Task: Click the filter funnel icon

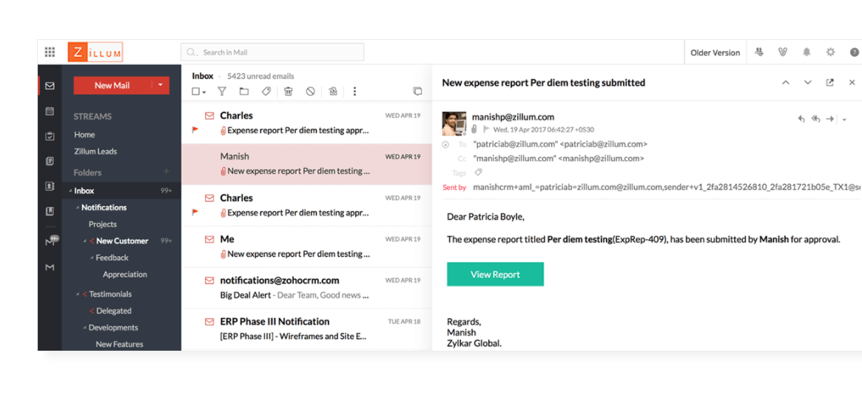Action: click(x=222, y=92)
